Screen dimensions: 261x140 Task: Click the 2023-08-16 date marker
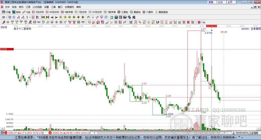tap(211, 26)
